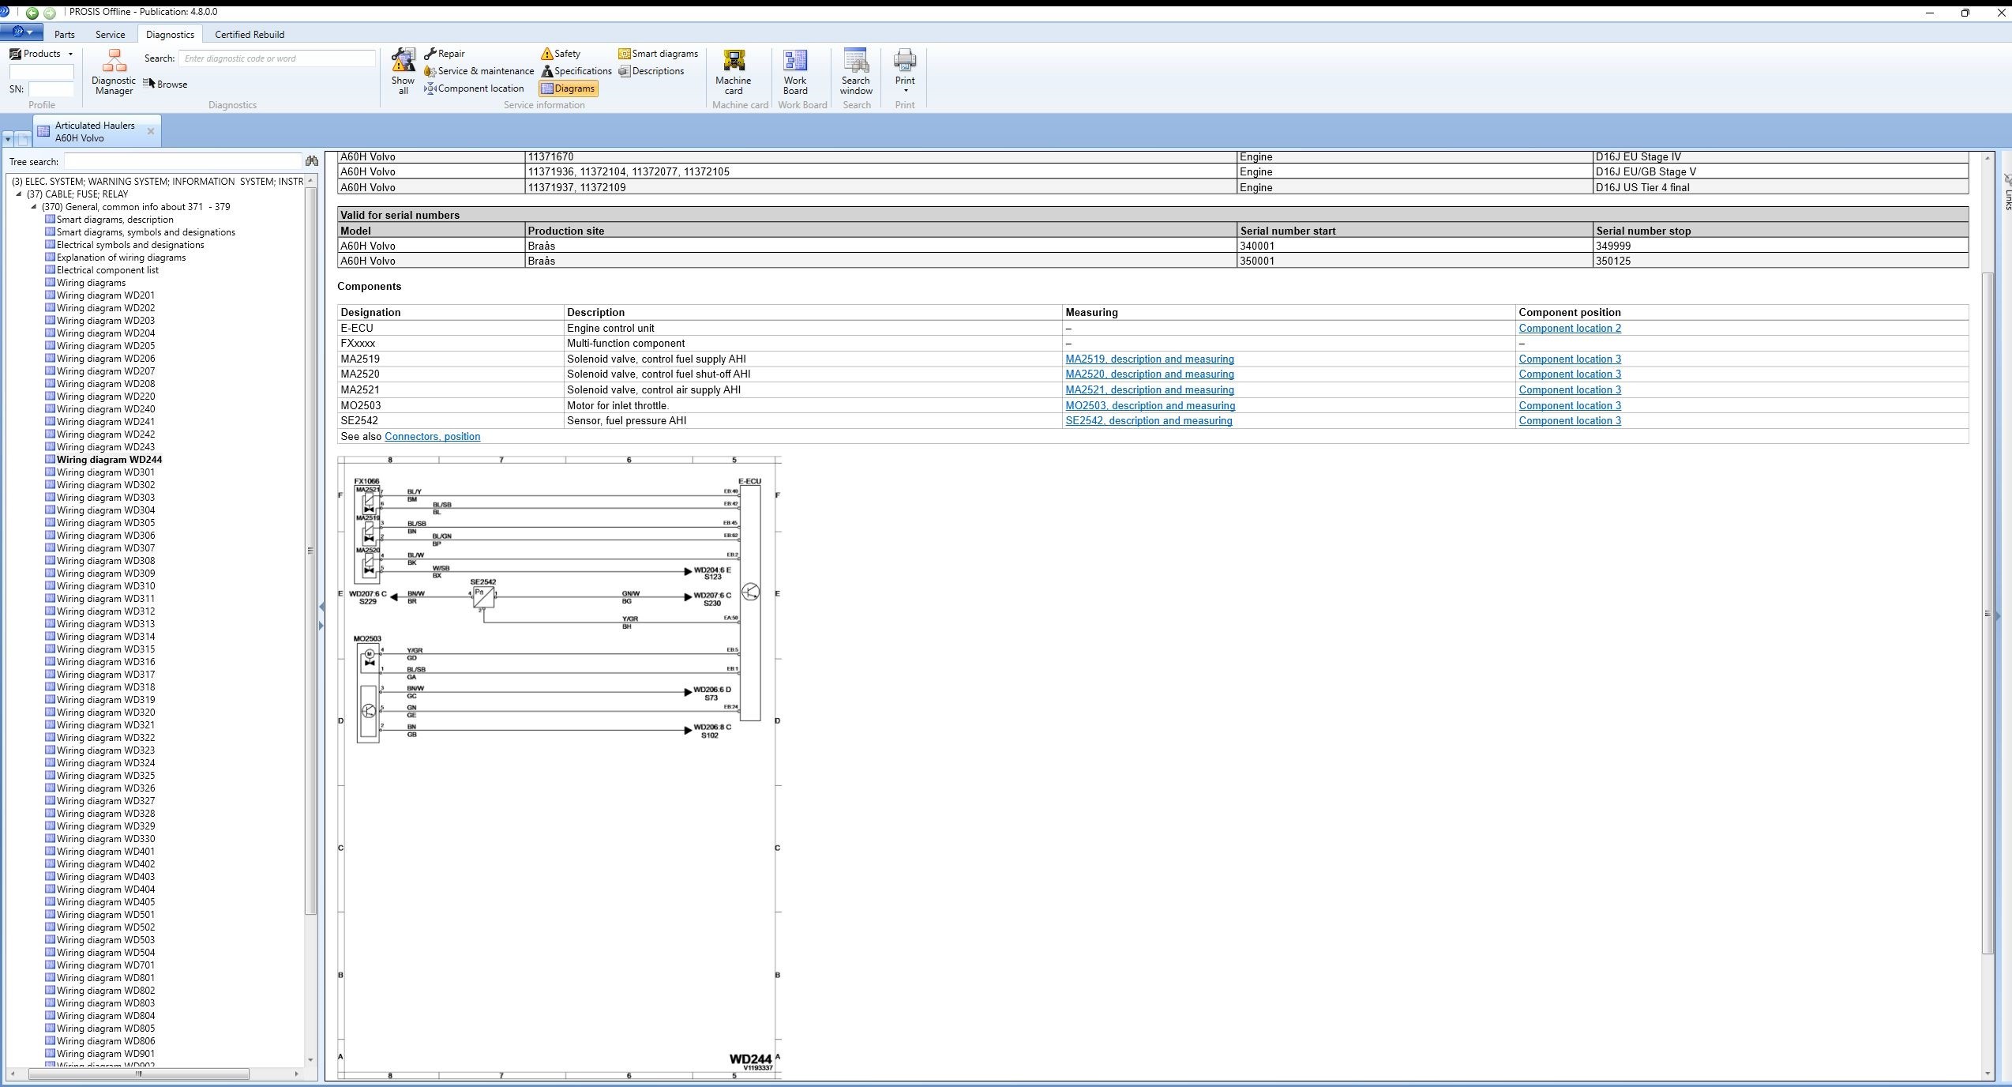Click the tree panel horizontal scrollbar
This screenshot has height=1087, width=2012.
click(x=139, y=1074)
